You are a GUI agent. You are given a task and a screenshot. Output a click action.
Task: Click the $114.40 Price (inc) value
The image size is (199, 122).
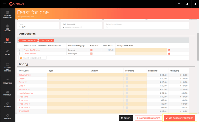163,75
